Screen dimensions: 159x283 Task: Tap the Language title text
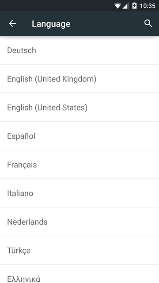pyautogui.click(x=51, y=24)
